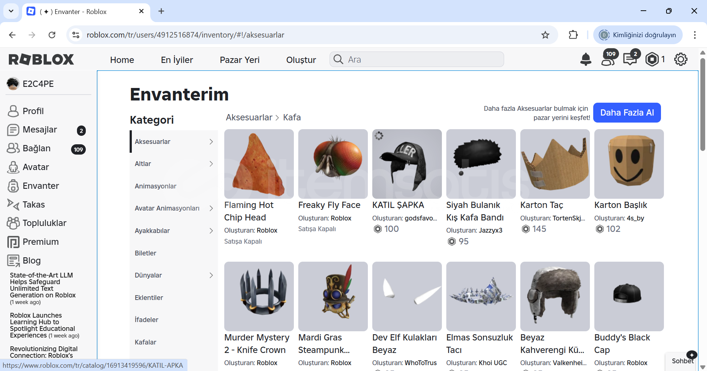Open the Karton Başlık item thumbnail
The height and width of the screenshot is (371, 707).
(x=629, y=164)
